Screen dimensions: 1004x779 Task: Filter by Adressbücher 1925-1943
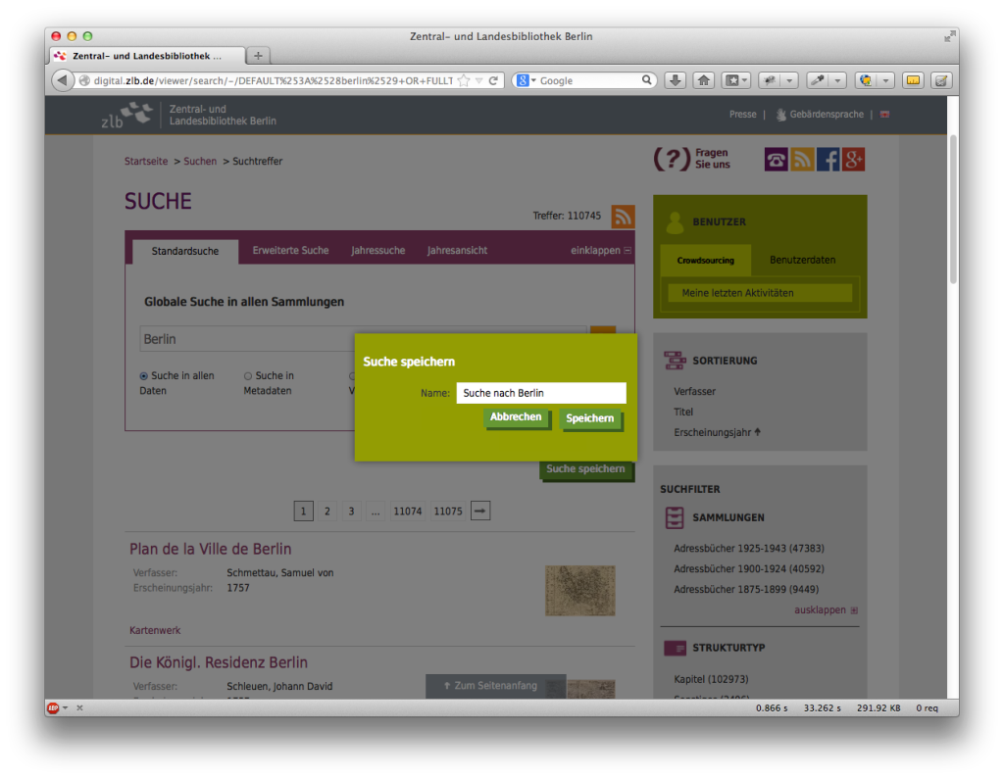(x=748, y=548)
